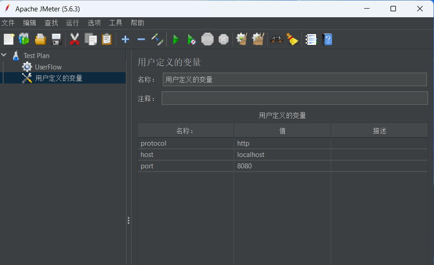Click the 值 column header

(x=283, y=130)
